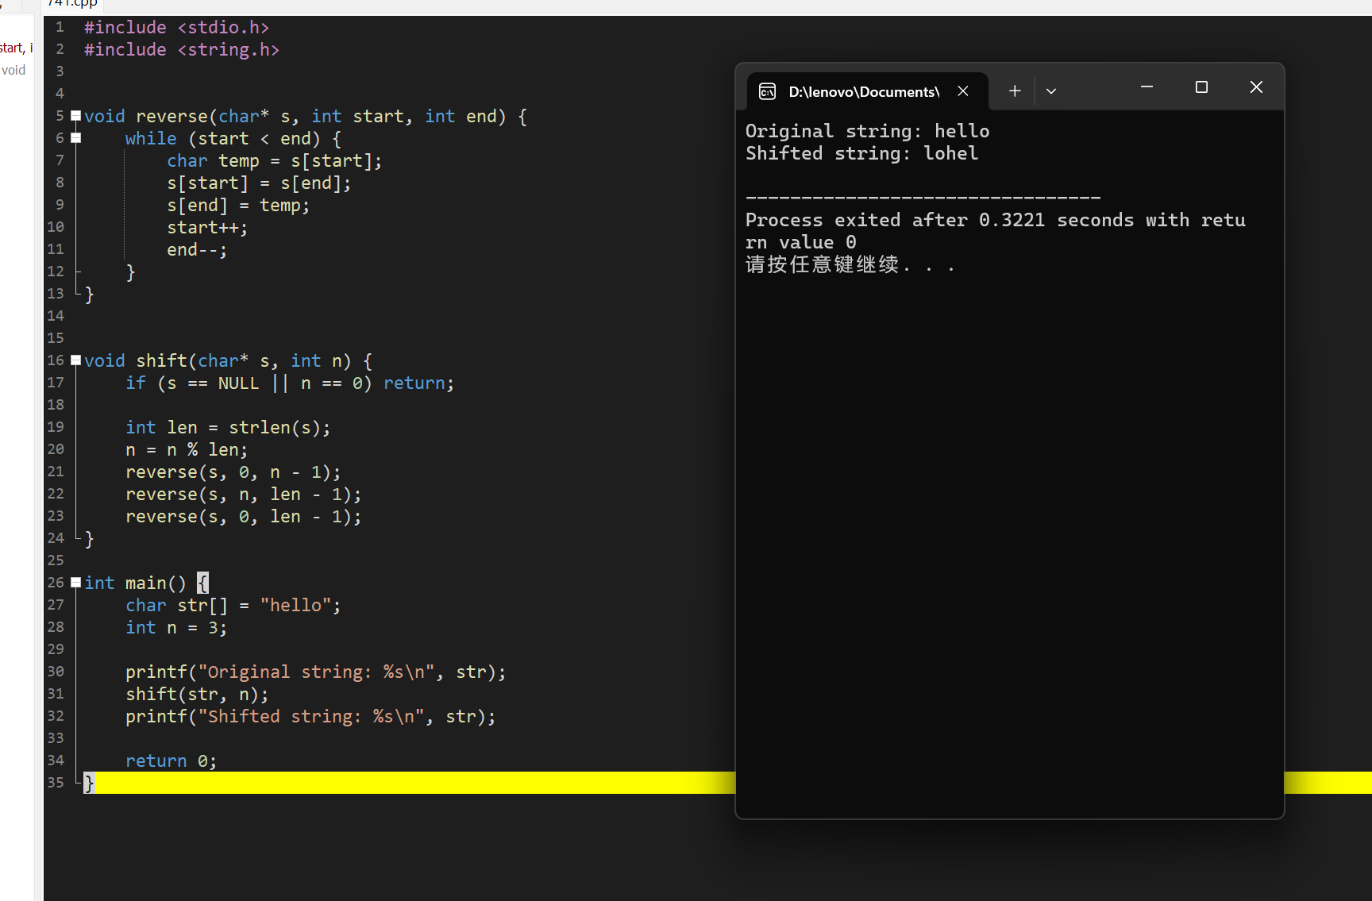Click the 'reverse(s, n, len - 1);' call

point(244,495)
